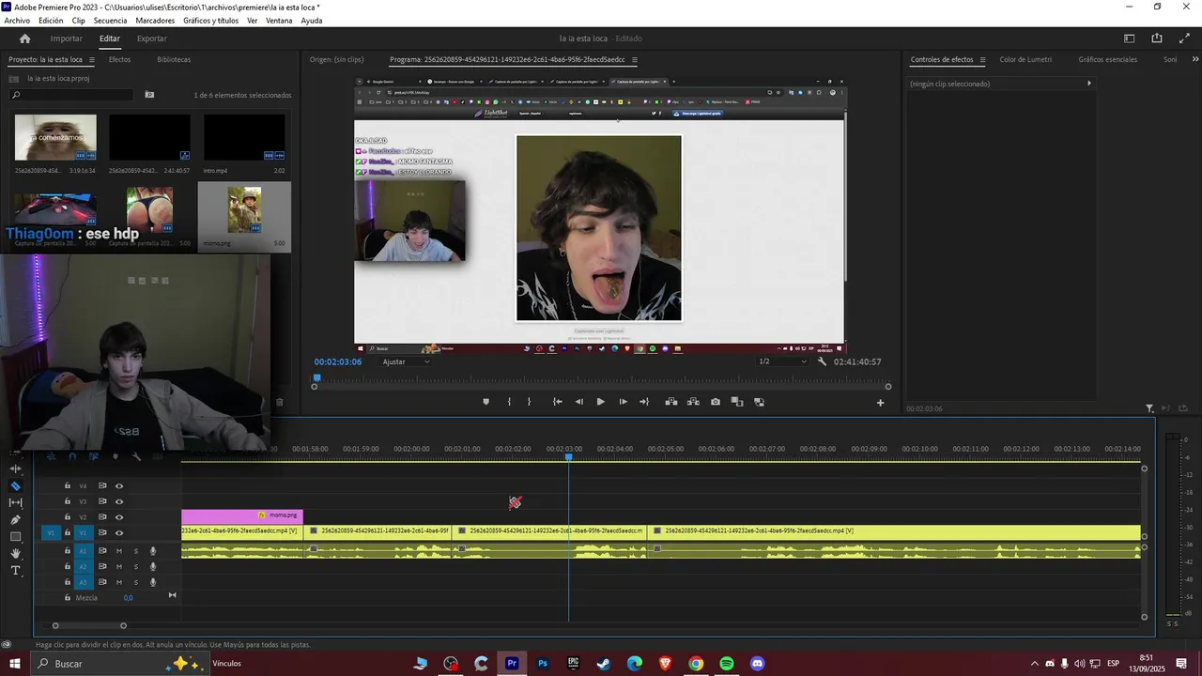Image resolution: width=1202 pixels, height=676 pixels.
Task: Open the Gráficos y títulos menu
Action: pos(210,21)
